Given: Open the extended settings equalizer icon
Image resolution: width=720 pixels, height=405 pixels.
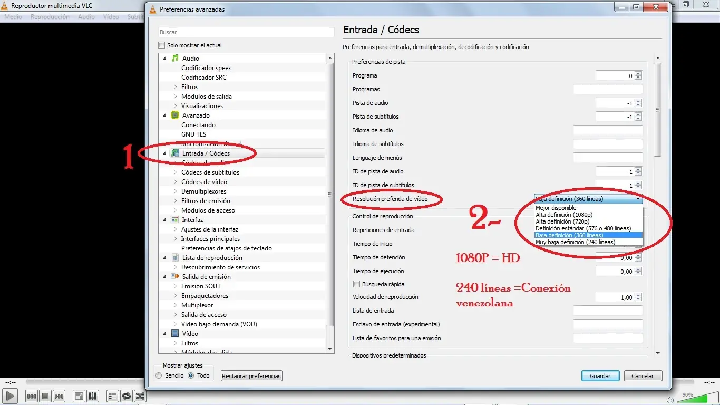Looking at the screenshot, I should click(92, 396).
